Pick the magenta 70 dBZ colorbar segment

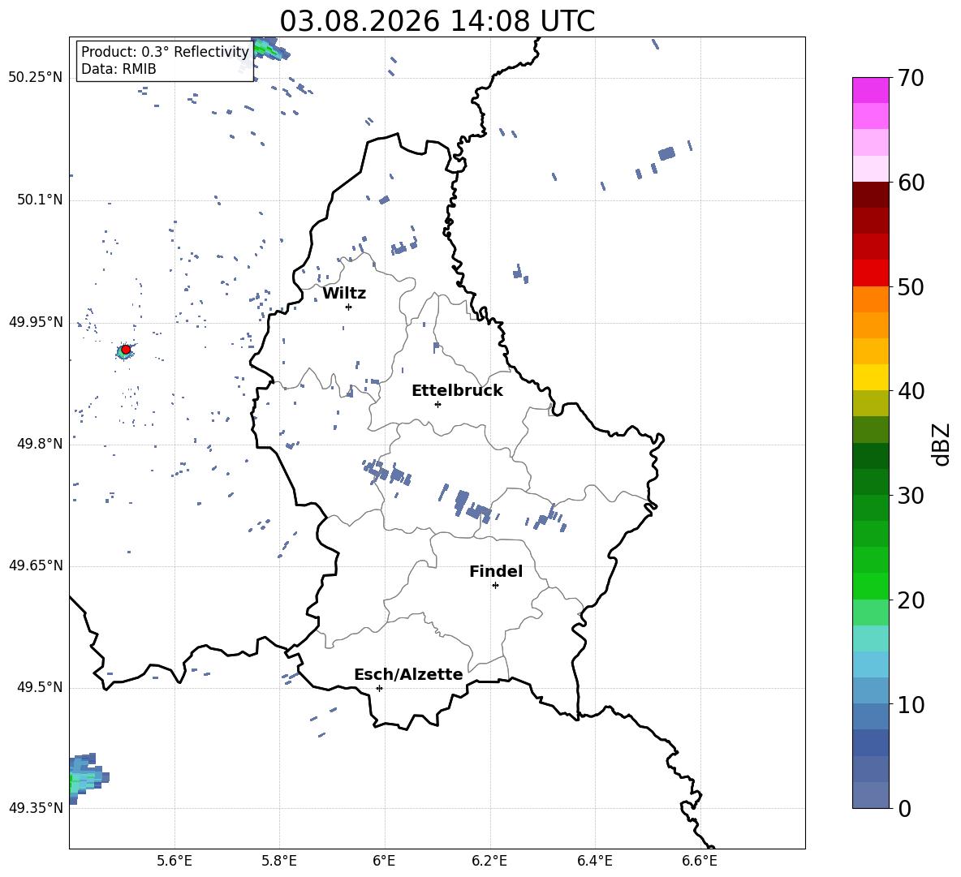870,90
